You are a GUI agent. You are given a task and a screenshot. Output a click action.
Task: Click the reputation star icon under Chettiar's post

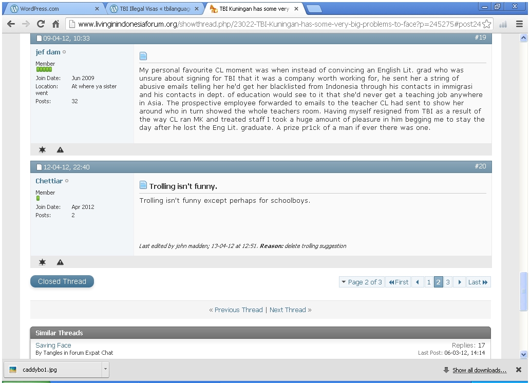point(42,262)
